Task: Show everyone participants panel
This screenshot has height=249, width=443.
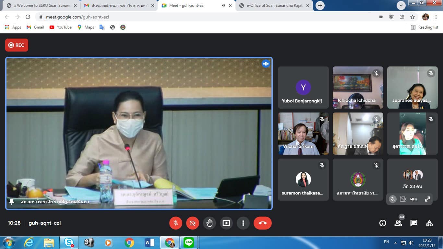Action: click(x=398, y=223)
